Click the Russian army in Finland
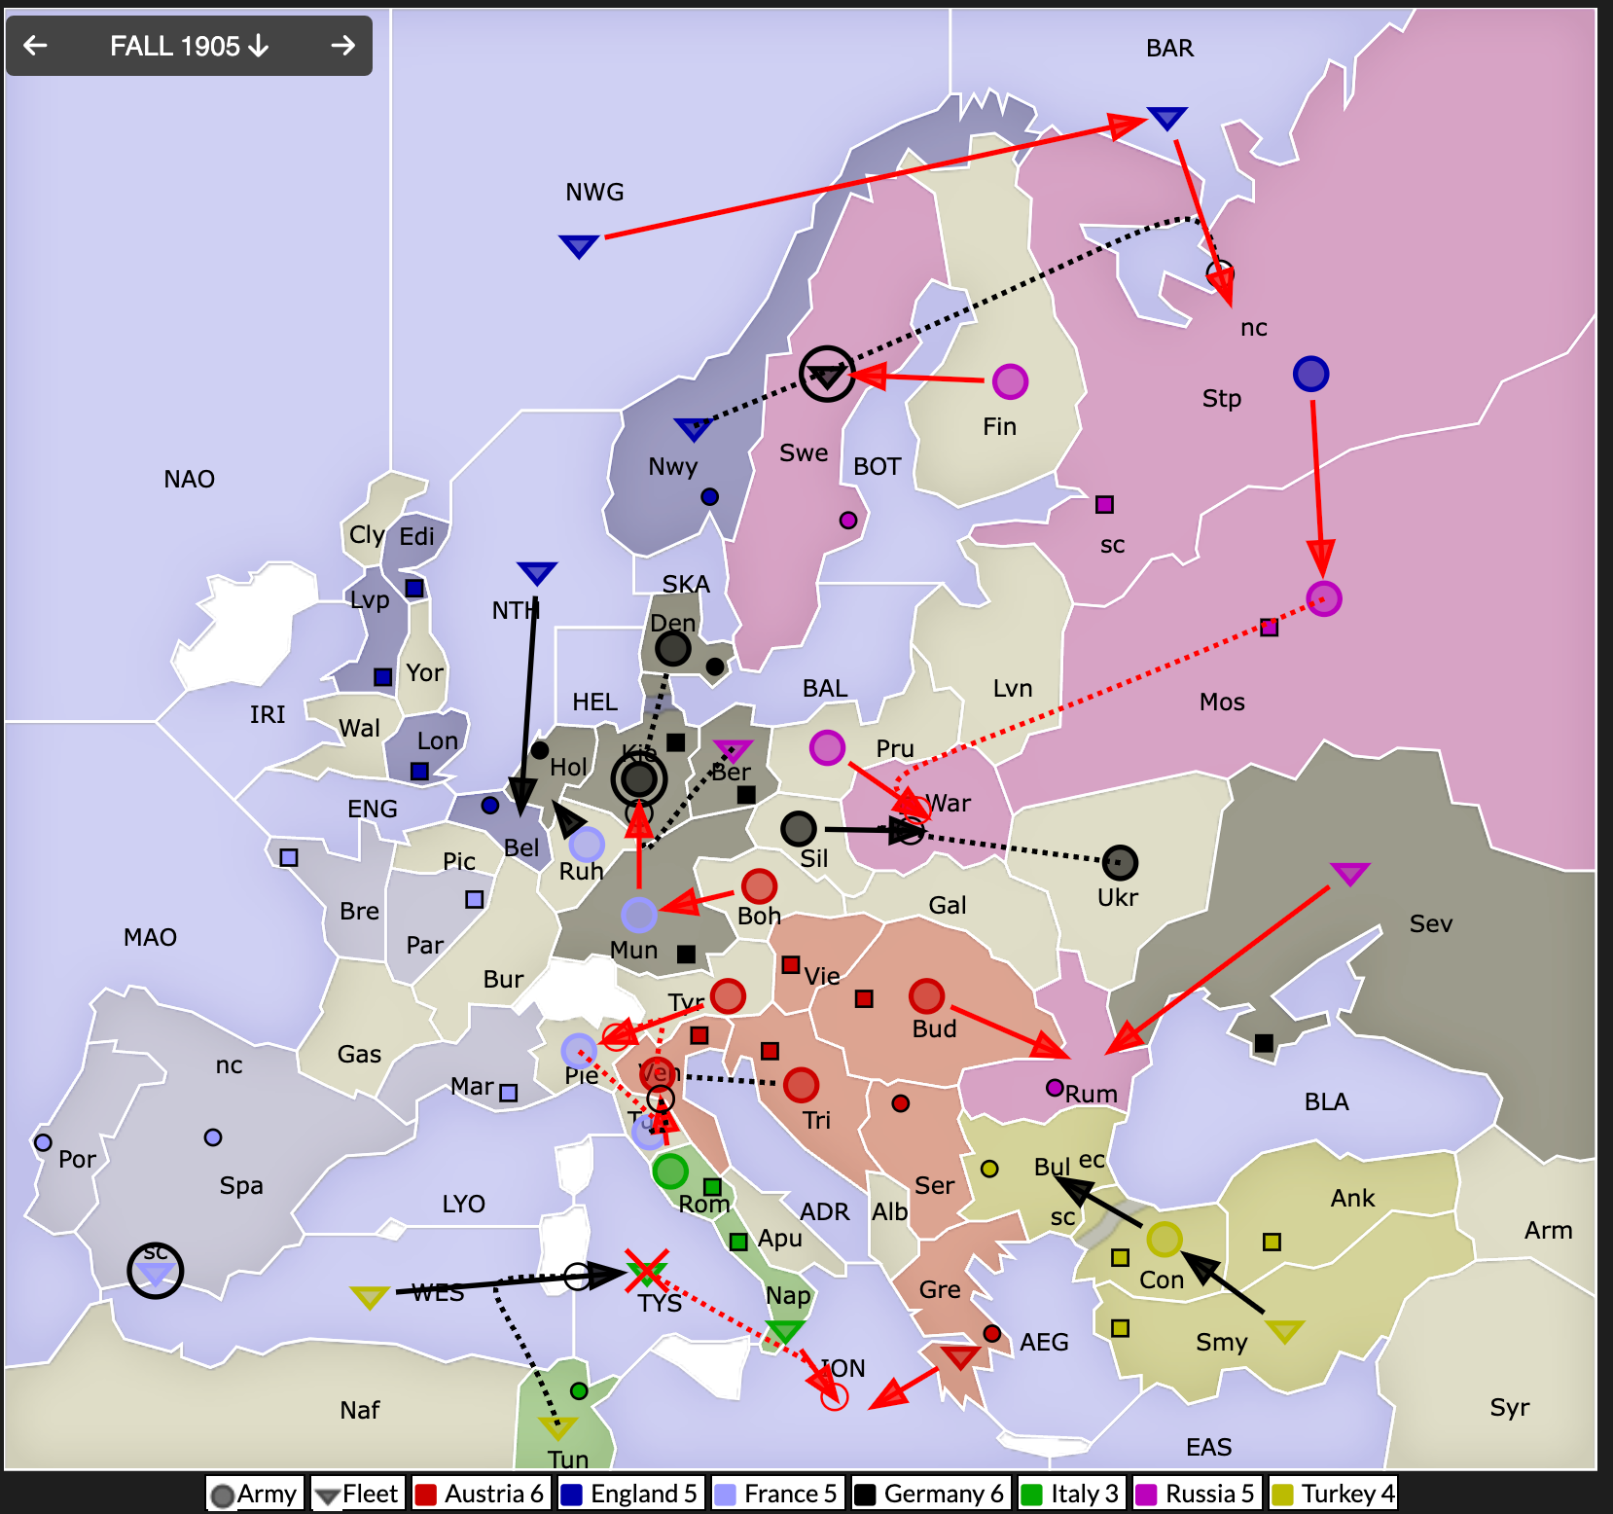1613x1514 pixels. pyautogui.click(x=1010, y=381)
